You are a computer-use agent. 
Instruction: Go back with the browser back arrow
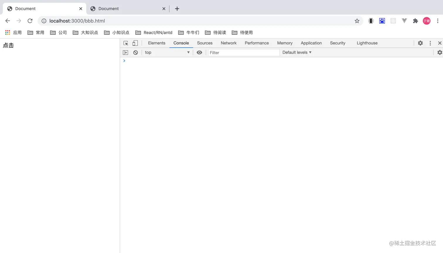pos(8,21)
